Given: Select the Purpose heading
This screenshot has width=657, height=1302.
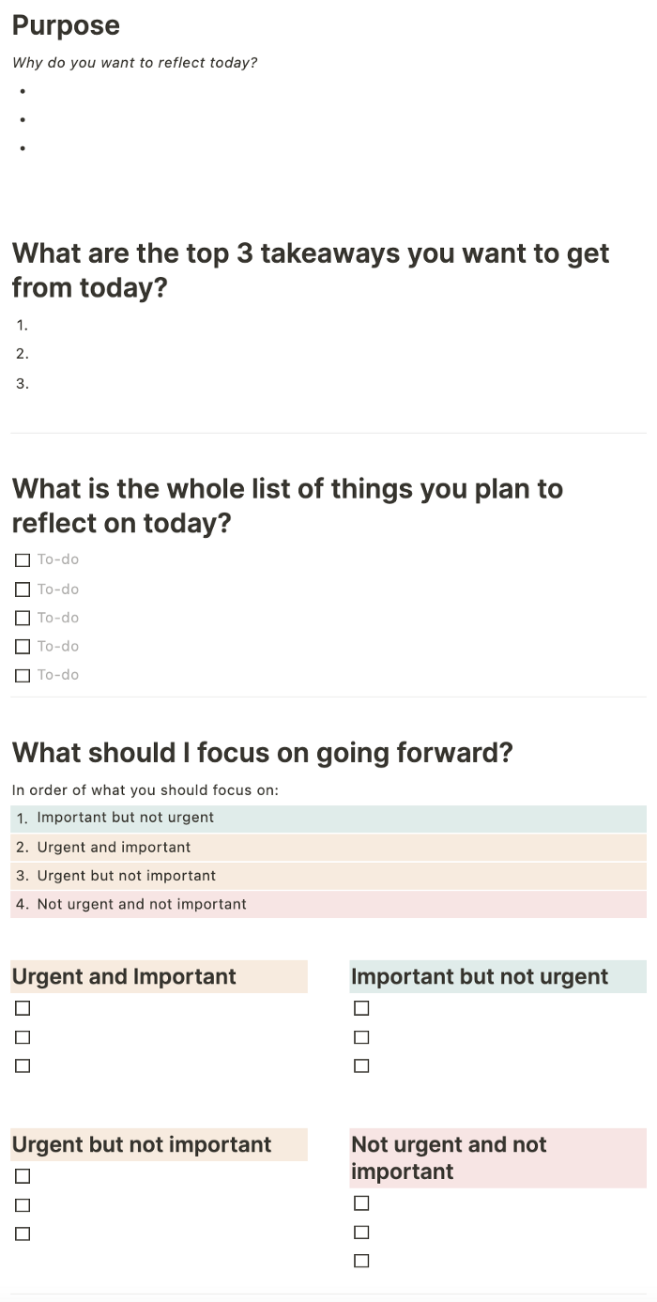Looking at the screenshot, I should 66,25.
